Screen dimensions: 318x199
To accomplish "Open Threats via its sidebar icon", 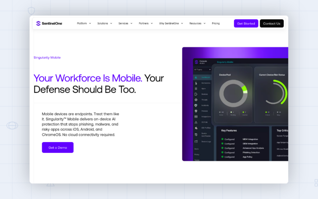I will point(196,100).
